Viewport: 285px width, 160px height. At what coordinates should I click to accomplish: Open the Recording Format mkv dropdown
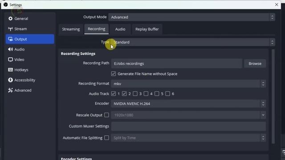coord(188,84)
